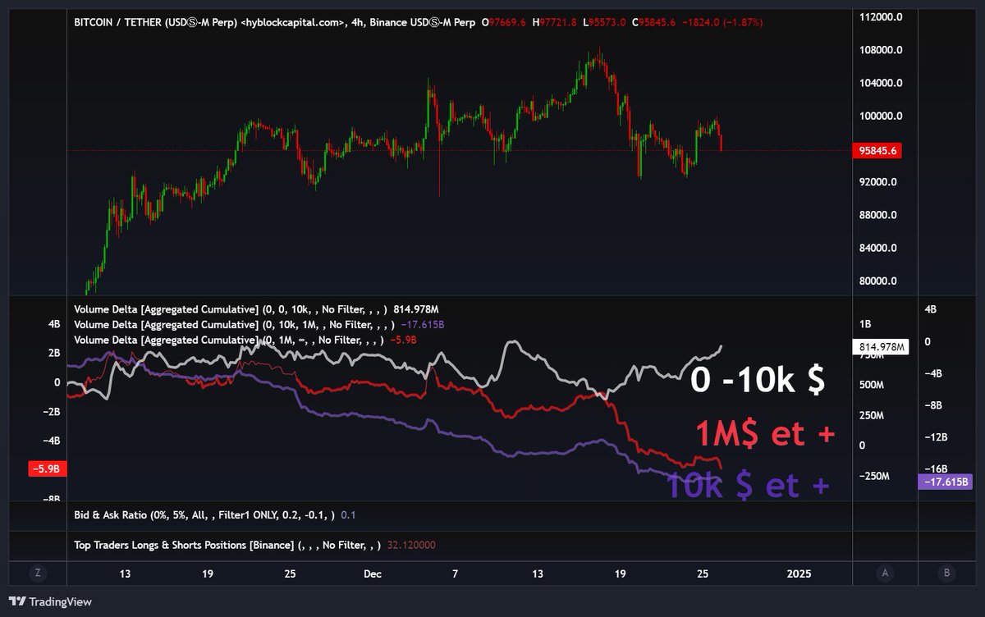The image size is (985, 617).
Task: Click the low value L95573.0
Action: point(605,22)
